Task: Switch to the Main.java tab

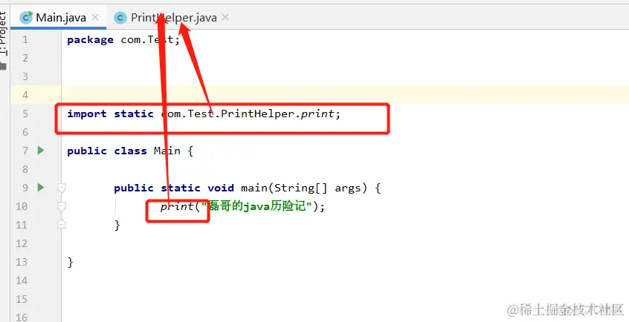Action: click(x=60, y=18)
